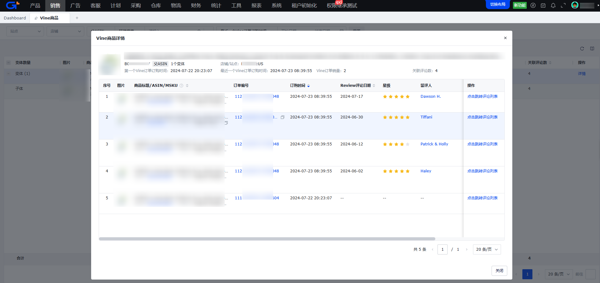
Task: Sort by Review评论日期 column arrows
Action: pyautogui.click(x=374, y=86)
